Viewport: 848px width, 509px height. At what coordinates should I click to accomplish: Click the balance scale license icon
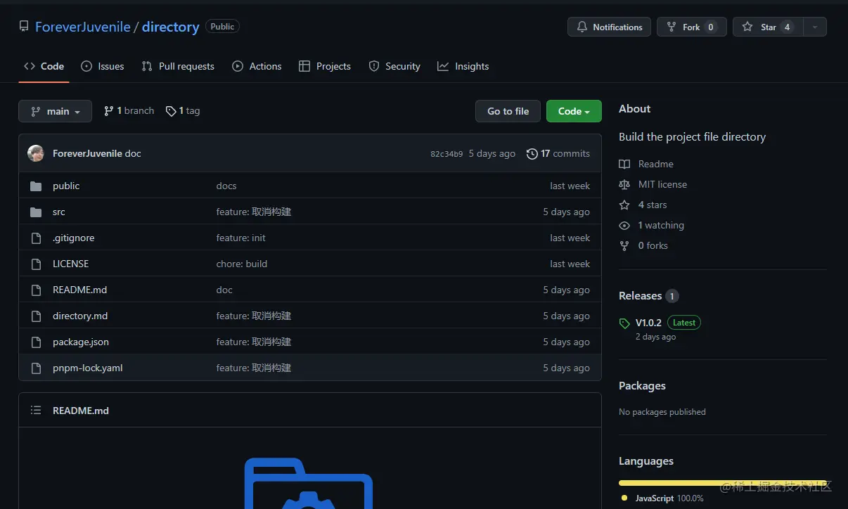624,184
